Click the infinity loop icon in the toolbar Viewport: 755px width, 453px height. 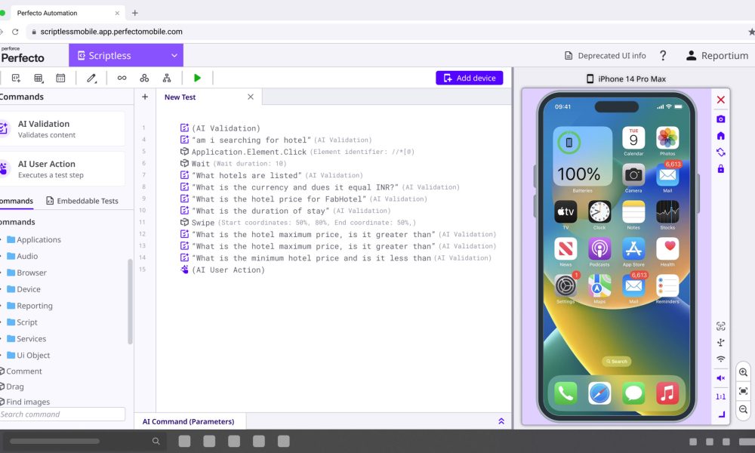point(121,77)
